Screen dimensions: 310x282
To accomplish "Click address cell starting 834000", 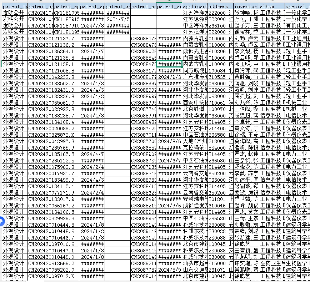I will pyautogui.click(x=220, y=148).
